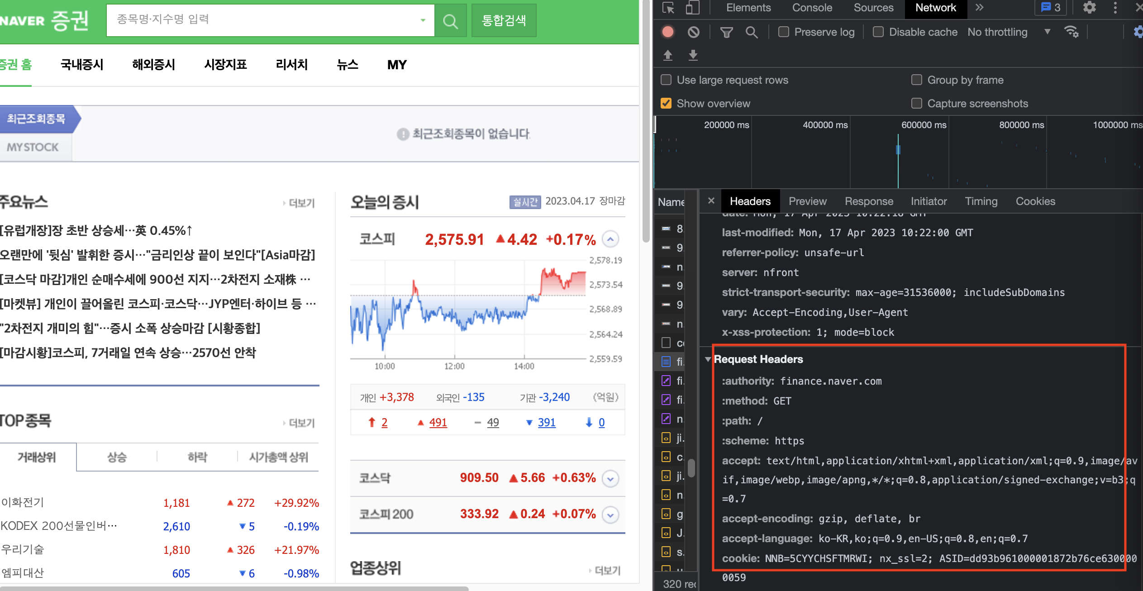This screenshot has height=591, width=1143.
Task: Uncheck Show overview checkbox
Action: [666, 104]
